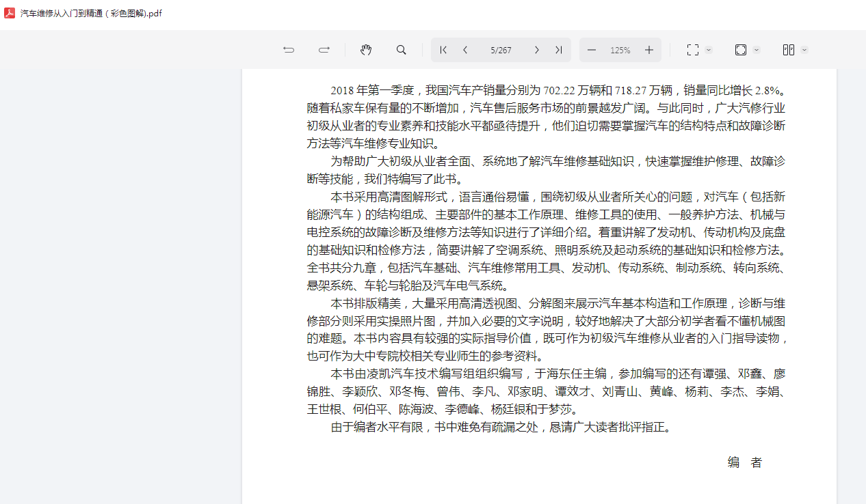Toggle the dashed-corner fullscreen icon
The image size is (866, 504).
(692, 50)
